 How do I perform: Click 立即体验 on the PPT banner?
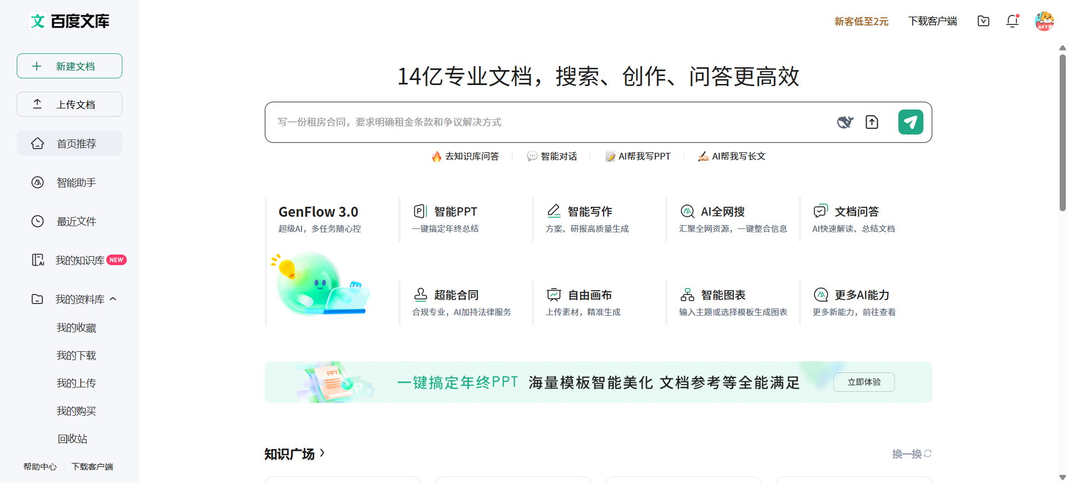coord(864,382)
